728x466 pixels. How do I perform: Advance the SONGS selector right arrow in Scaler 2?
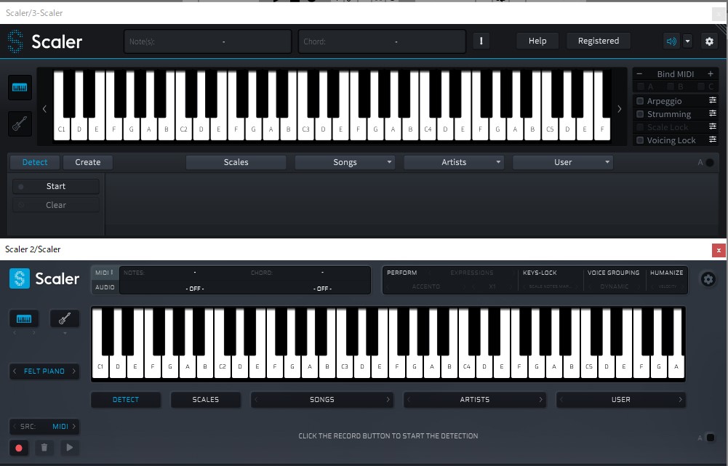pyautogui.click(x=388, y=399)
